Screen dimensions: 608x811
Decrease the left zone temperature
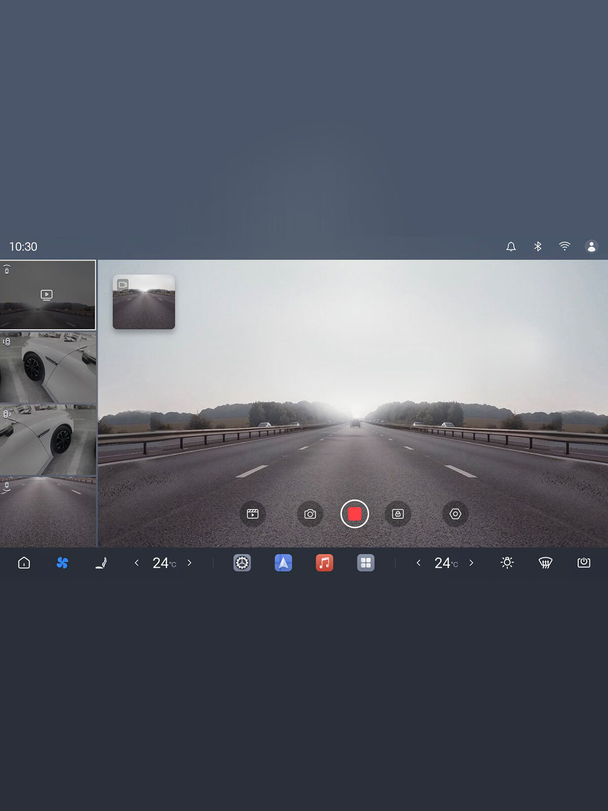click(x=136, y=563)
